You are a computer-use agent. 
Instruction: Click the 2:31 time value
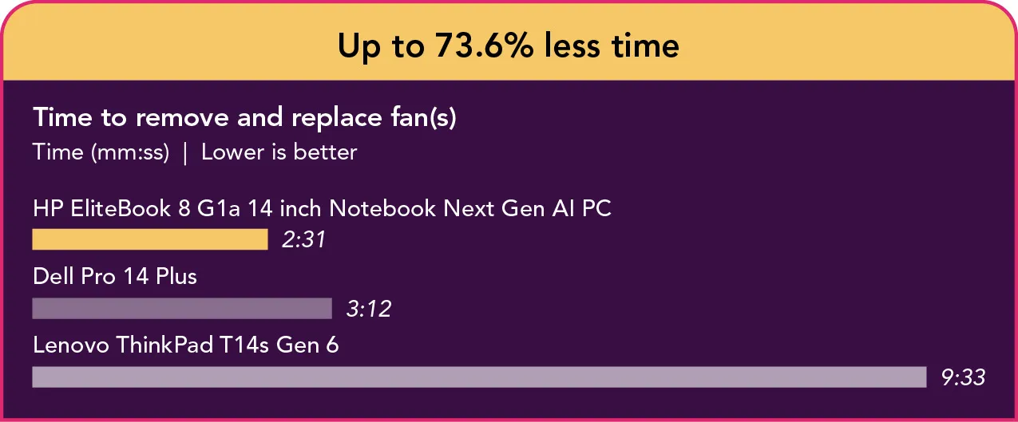303,240
